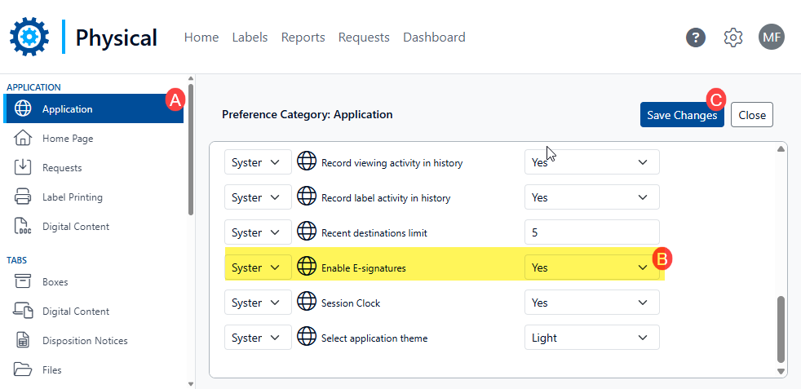This screenshot has height=389, width=801.
Task: Open System level dropdown for Recent destinations limit
Action: tap(258, 232)
